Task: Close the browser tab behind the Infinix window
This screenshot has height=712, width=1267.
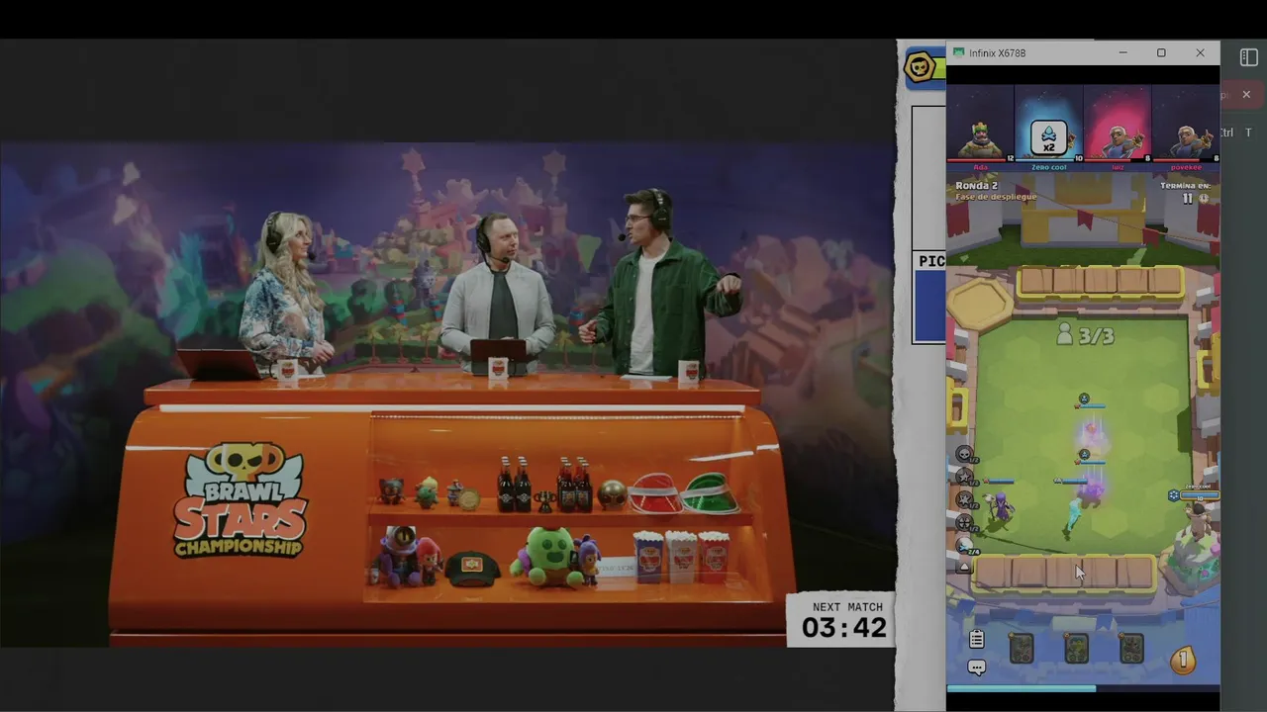Action: (x=1246, y=95)
